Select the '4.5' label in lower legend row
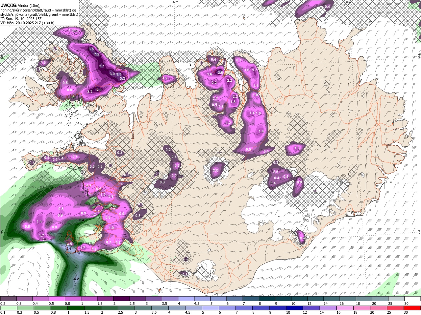 [188, 313]
